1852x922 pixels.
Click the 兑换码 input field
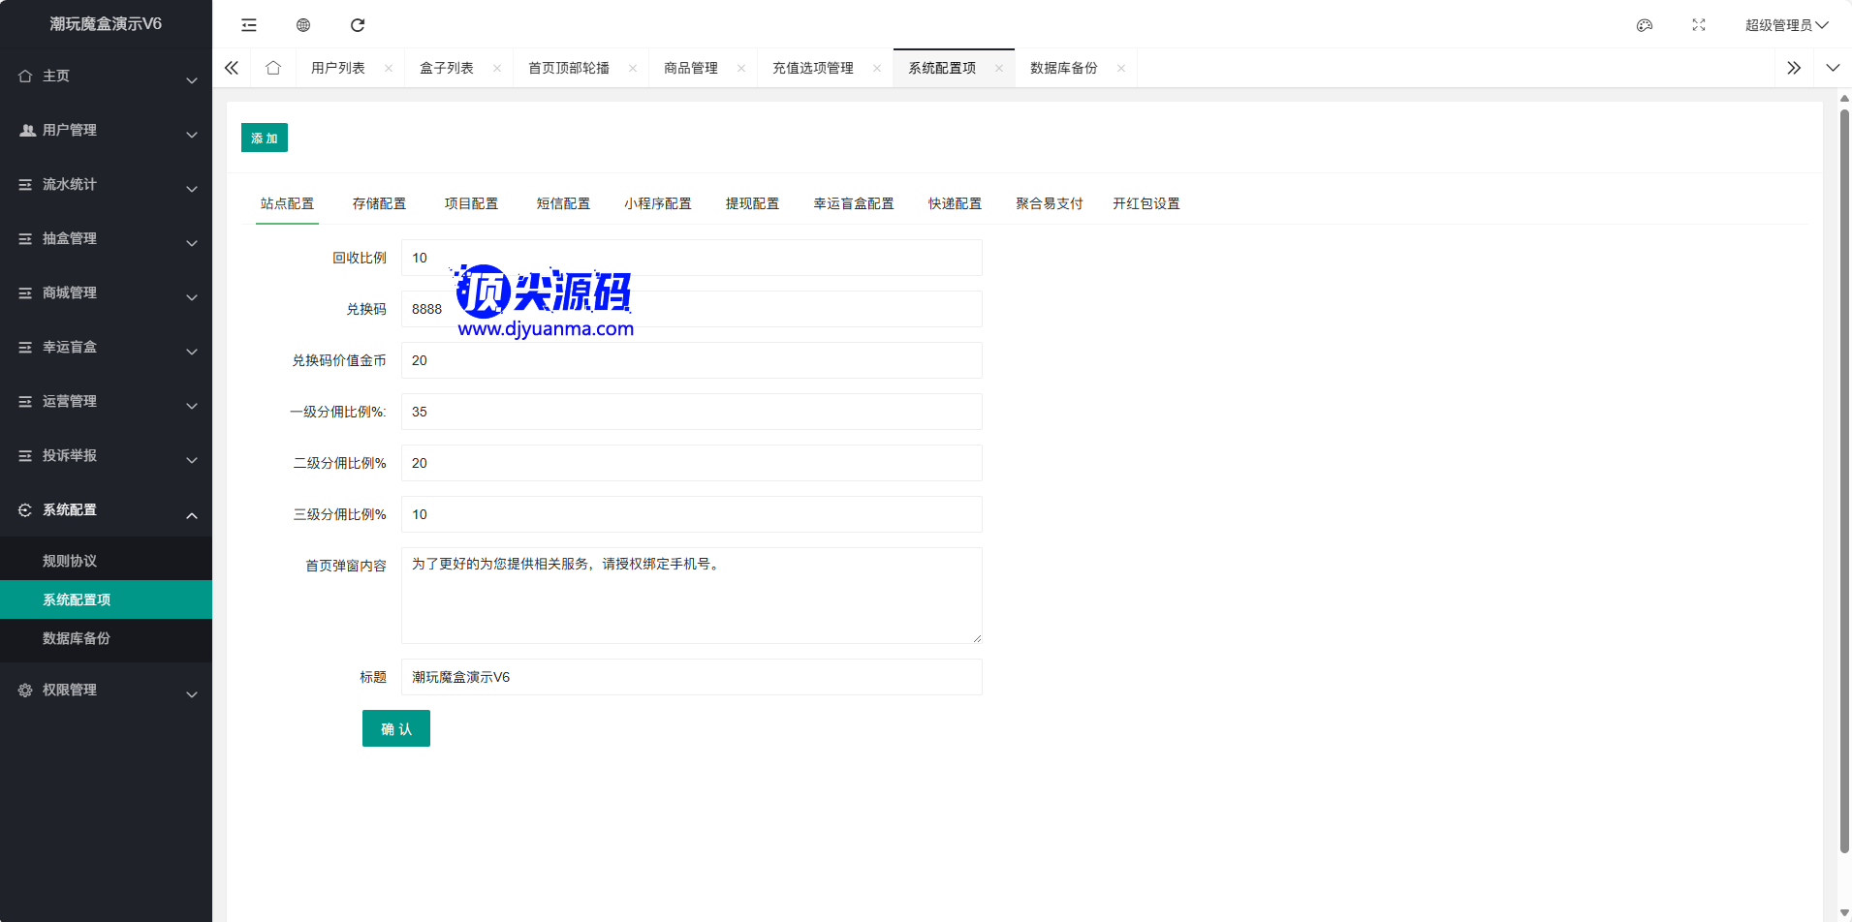coord(691,309)
